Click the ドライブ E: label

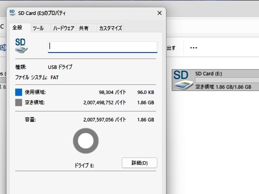point(84,165)
